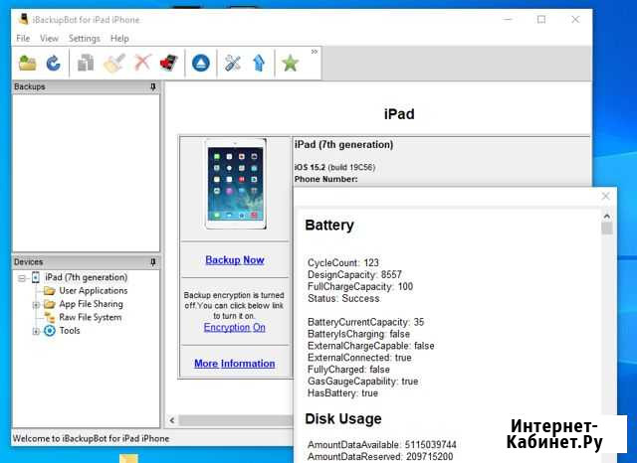Screen dimensions: 637x463
Task: Pin the Devices panel
Action: 152,262
